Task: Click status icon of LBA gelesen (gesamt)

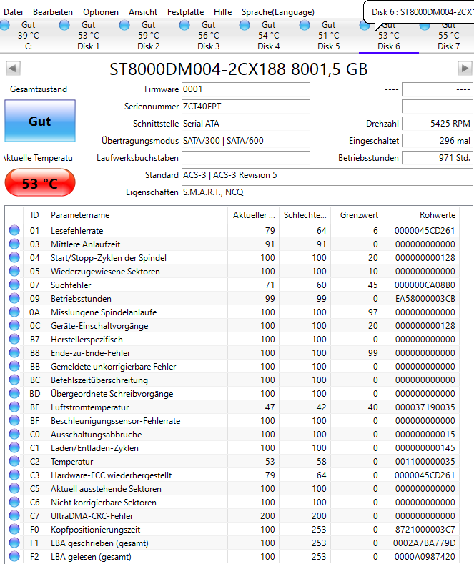Action: pos(14,556)
